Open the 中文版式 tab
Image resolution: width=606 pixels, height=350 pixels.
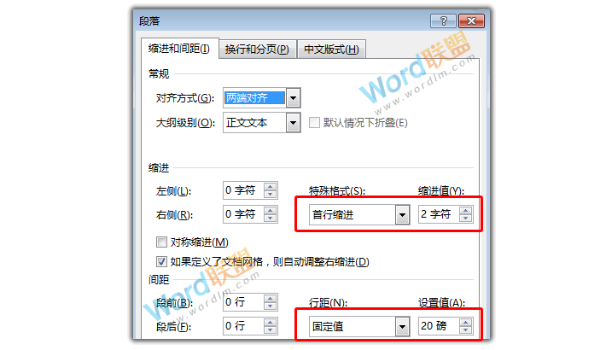point(331,50)
